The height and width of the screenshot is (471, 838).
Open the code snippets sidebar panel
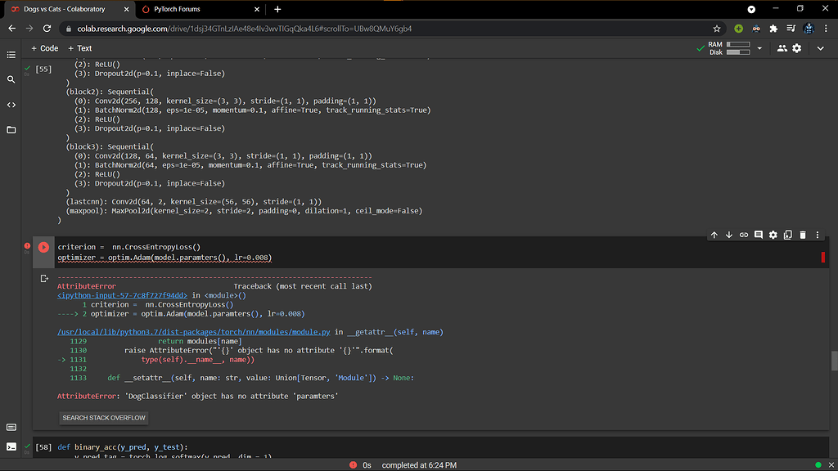click(x=10, y=105)
